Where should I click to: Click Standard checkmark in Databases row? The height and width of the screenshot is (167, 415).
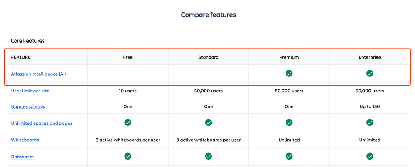point(209,156)
